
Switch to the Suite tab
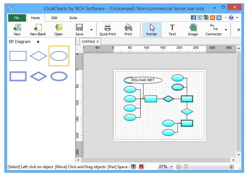[73, 18]
